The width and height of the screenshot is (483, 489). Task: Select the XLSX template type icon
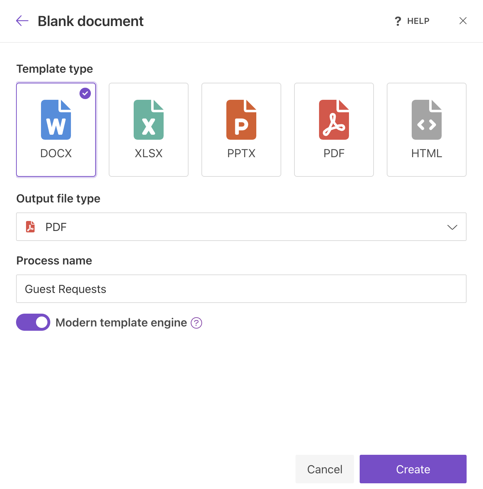(x=149, y=119)
